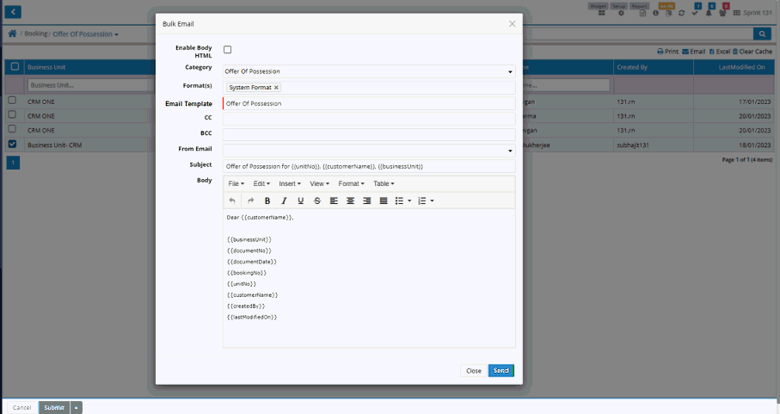This screenshot has height=414, width=780.
Task: Click into the CC input field
Action: (368, 118)
